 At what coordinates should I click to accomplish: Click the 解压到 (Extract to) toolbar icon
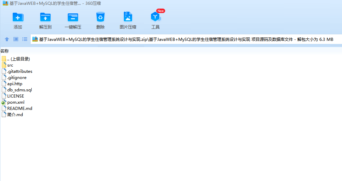point(45,17)
